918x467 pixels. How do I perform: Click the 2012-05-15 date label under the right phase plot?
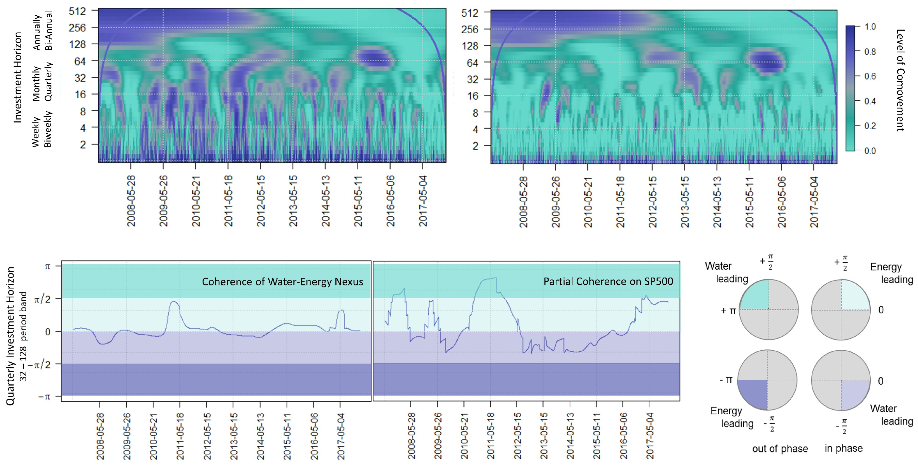(518, 436)
